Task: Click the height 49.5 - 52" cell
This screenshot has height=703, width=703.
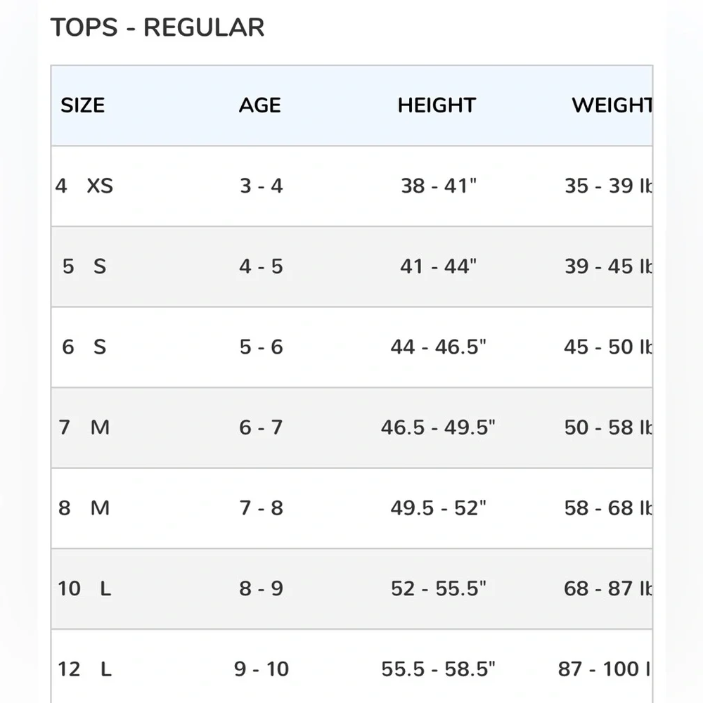Action: pyautogui.click(x=439, y=508)
